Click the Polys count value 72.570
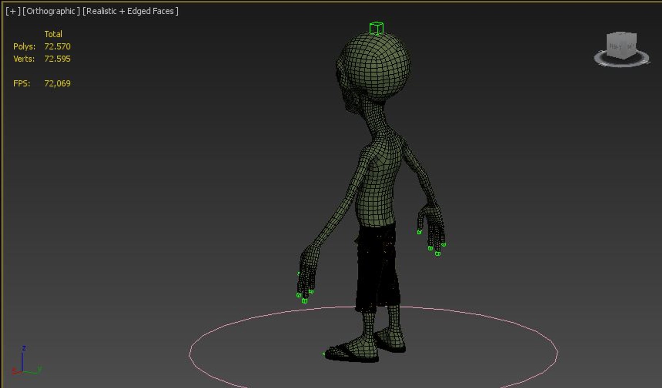Image resolution: width=662 pixels, height=388 pixels. coord(57,46)
